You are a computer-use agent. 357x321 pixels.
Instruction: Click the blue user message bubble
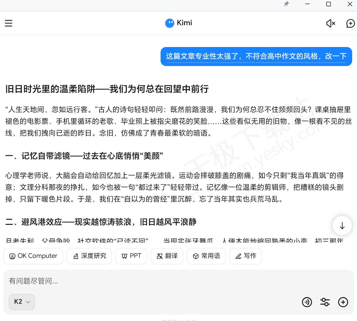256,56
